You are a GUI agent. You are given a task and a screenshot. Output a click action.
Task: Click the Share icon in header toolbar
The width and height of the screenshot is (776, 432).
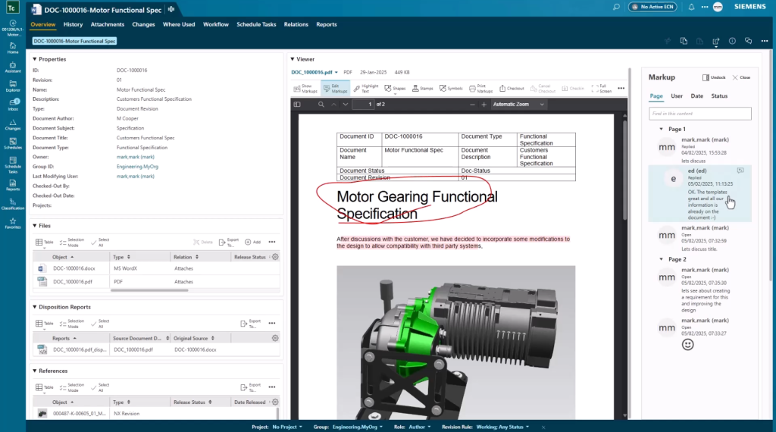[x=716, y=41]
